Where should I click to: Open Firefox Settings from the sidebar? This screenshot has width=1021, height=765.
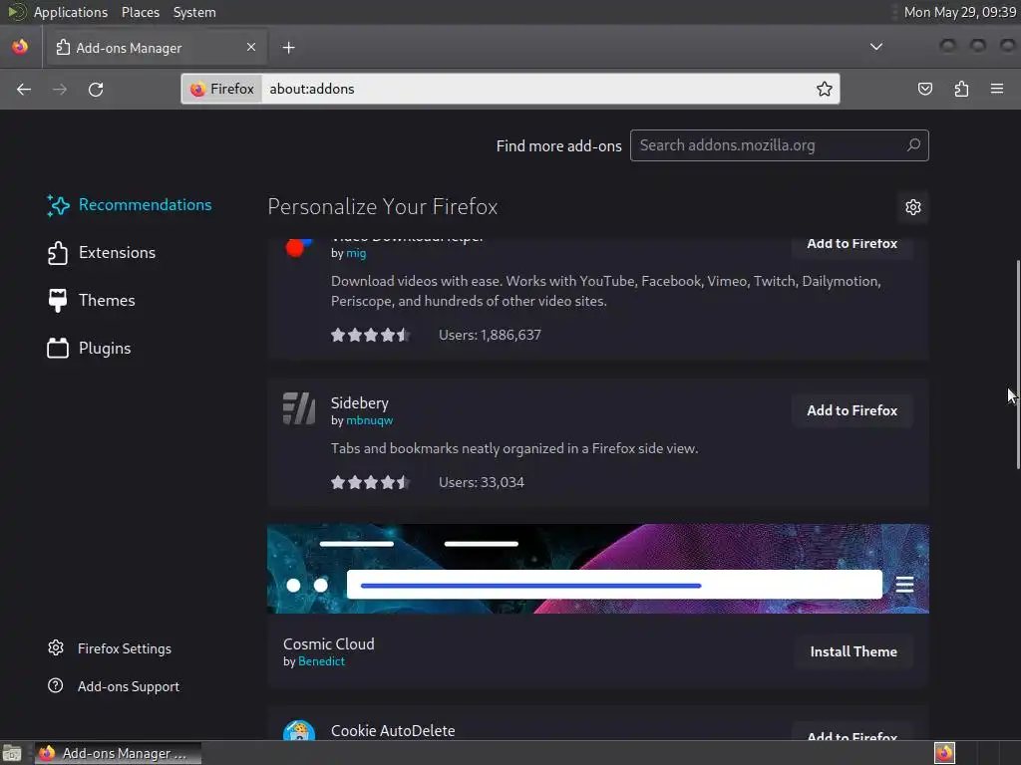pos(110,648)
